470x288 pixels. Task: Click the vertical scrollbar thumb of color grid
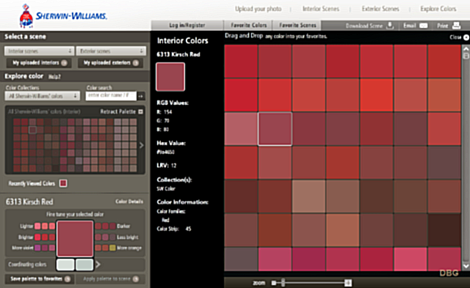(x=466, y=56)
